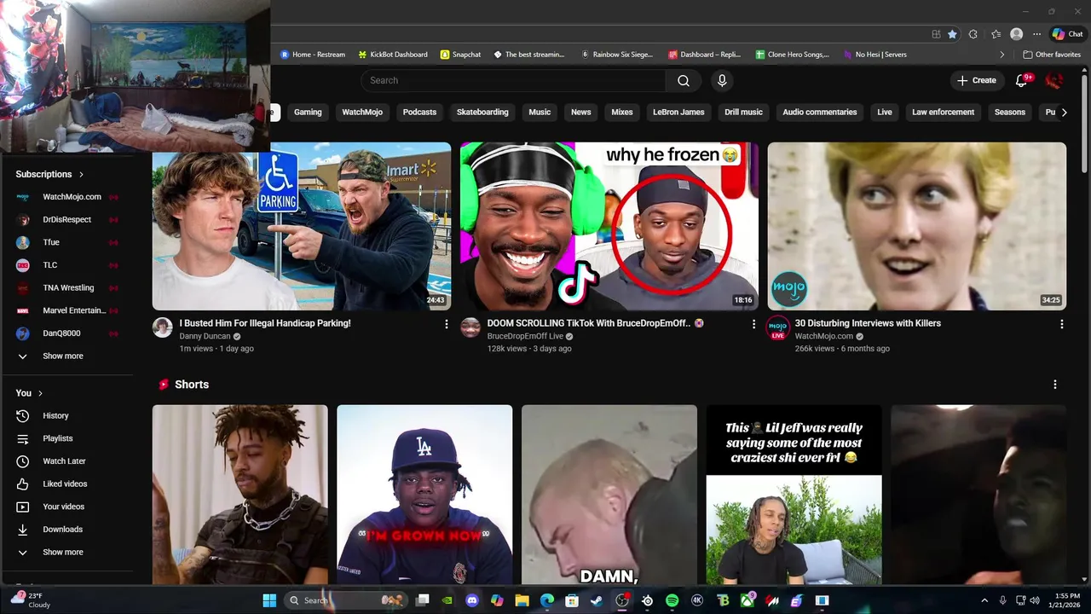Click the Windows taskbar Search box
This screenshot has height=614, width=1091.
345,600
